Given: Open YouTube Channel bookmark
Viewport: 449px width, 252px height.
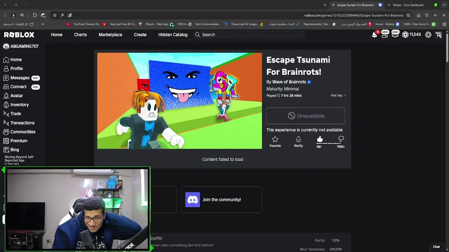Looking at the screenshot, I should (x=83, y=24).
